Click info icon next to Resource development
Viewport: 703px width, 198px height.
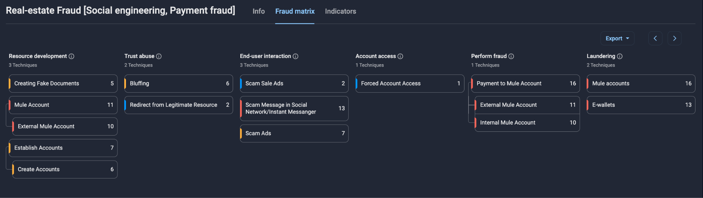coord(71,56)
